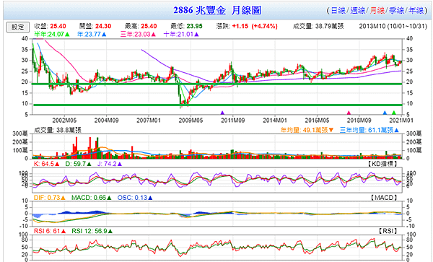This screenshot has height=262, width=433.
Task: Click the 2007M01 date axis label
Action: click(149, 121)
